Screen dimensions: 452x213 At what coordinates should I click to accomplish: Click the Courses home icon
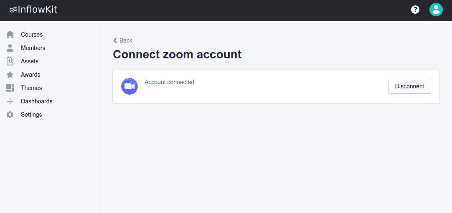[x=10, y=35]
